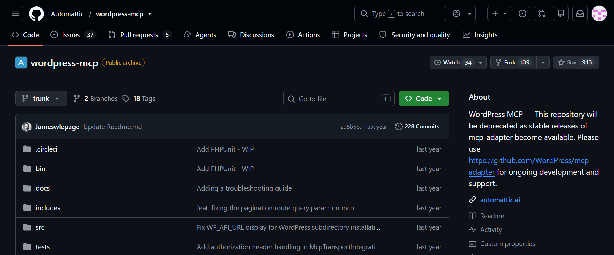Switch to the Pull requests tab

pyautogui.click(x=140, y=35)
